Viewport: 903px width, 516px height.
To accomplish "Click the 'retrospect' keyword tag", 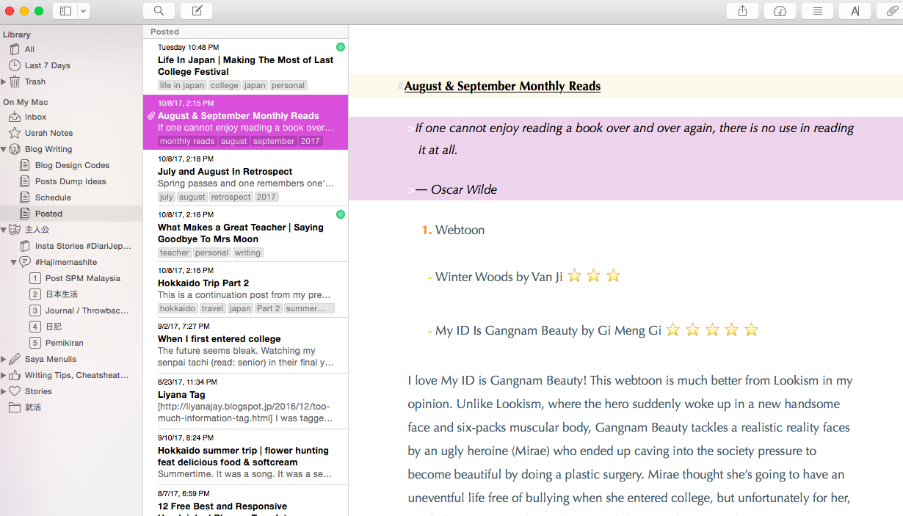I will (231, 197).
